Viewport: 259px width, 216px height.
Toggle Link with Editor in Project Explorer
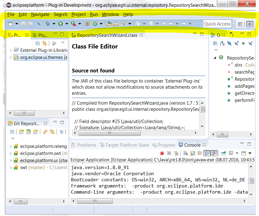45,43
